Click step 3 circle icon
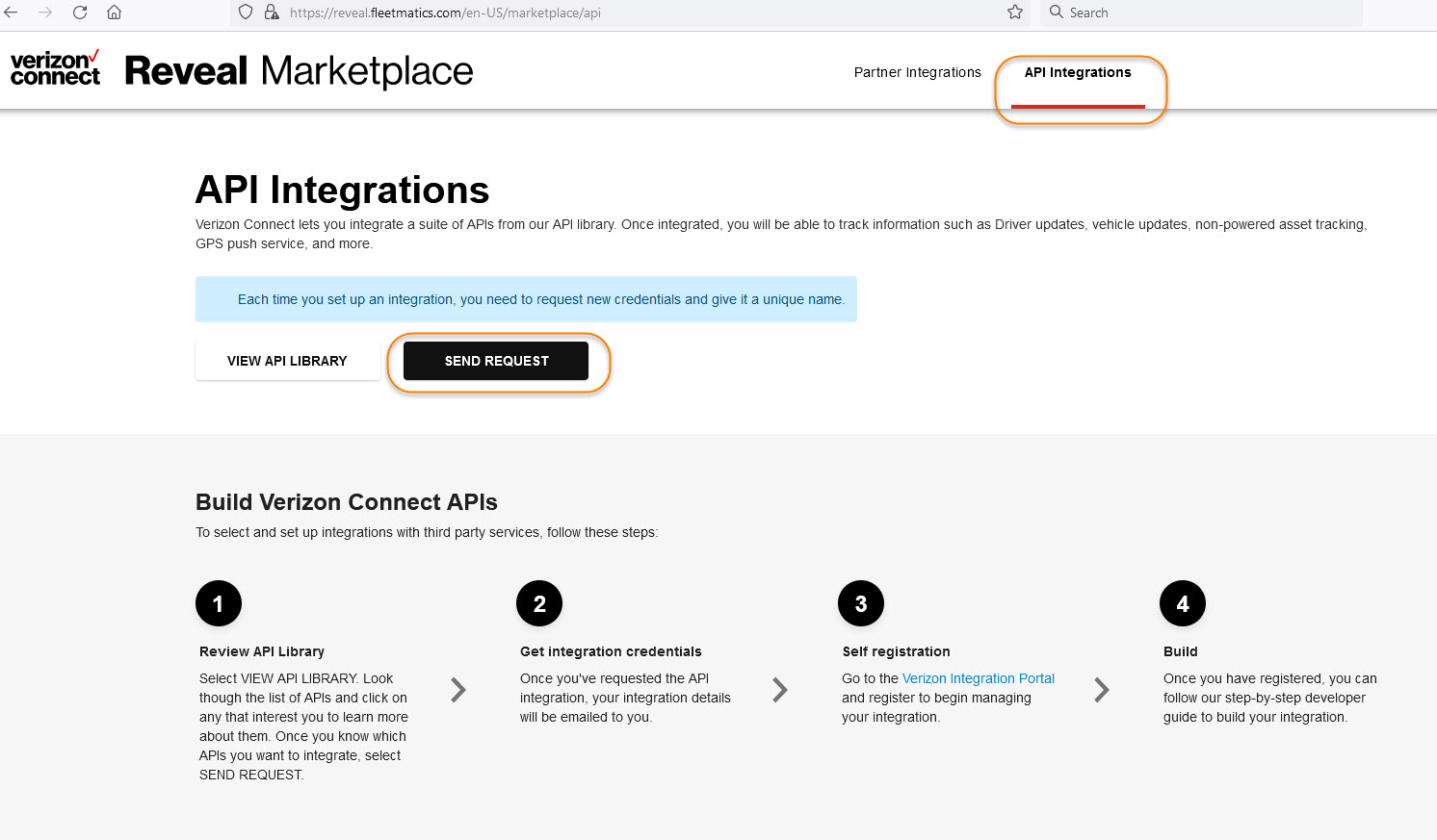Image resolution: width=1437 pixels, height=840 pixels. 861,603
